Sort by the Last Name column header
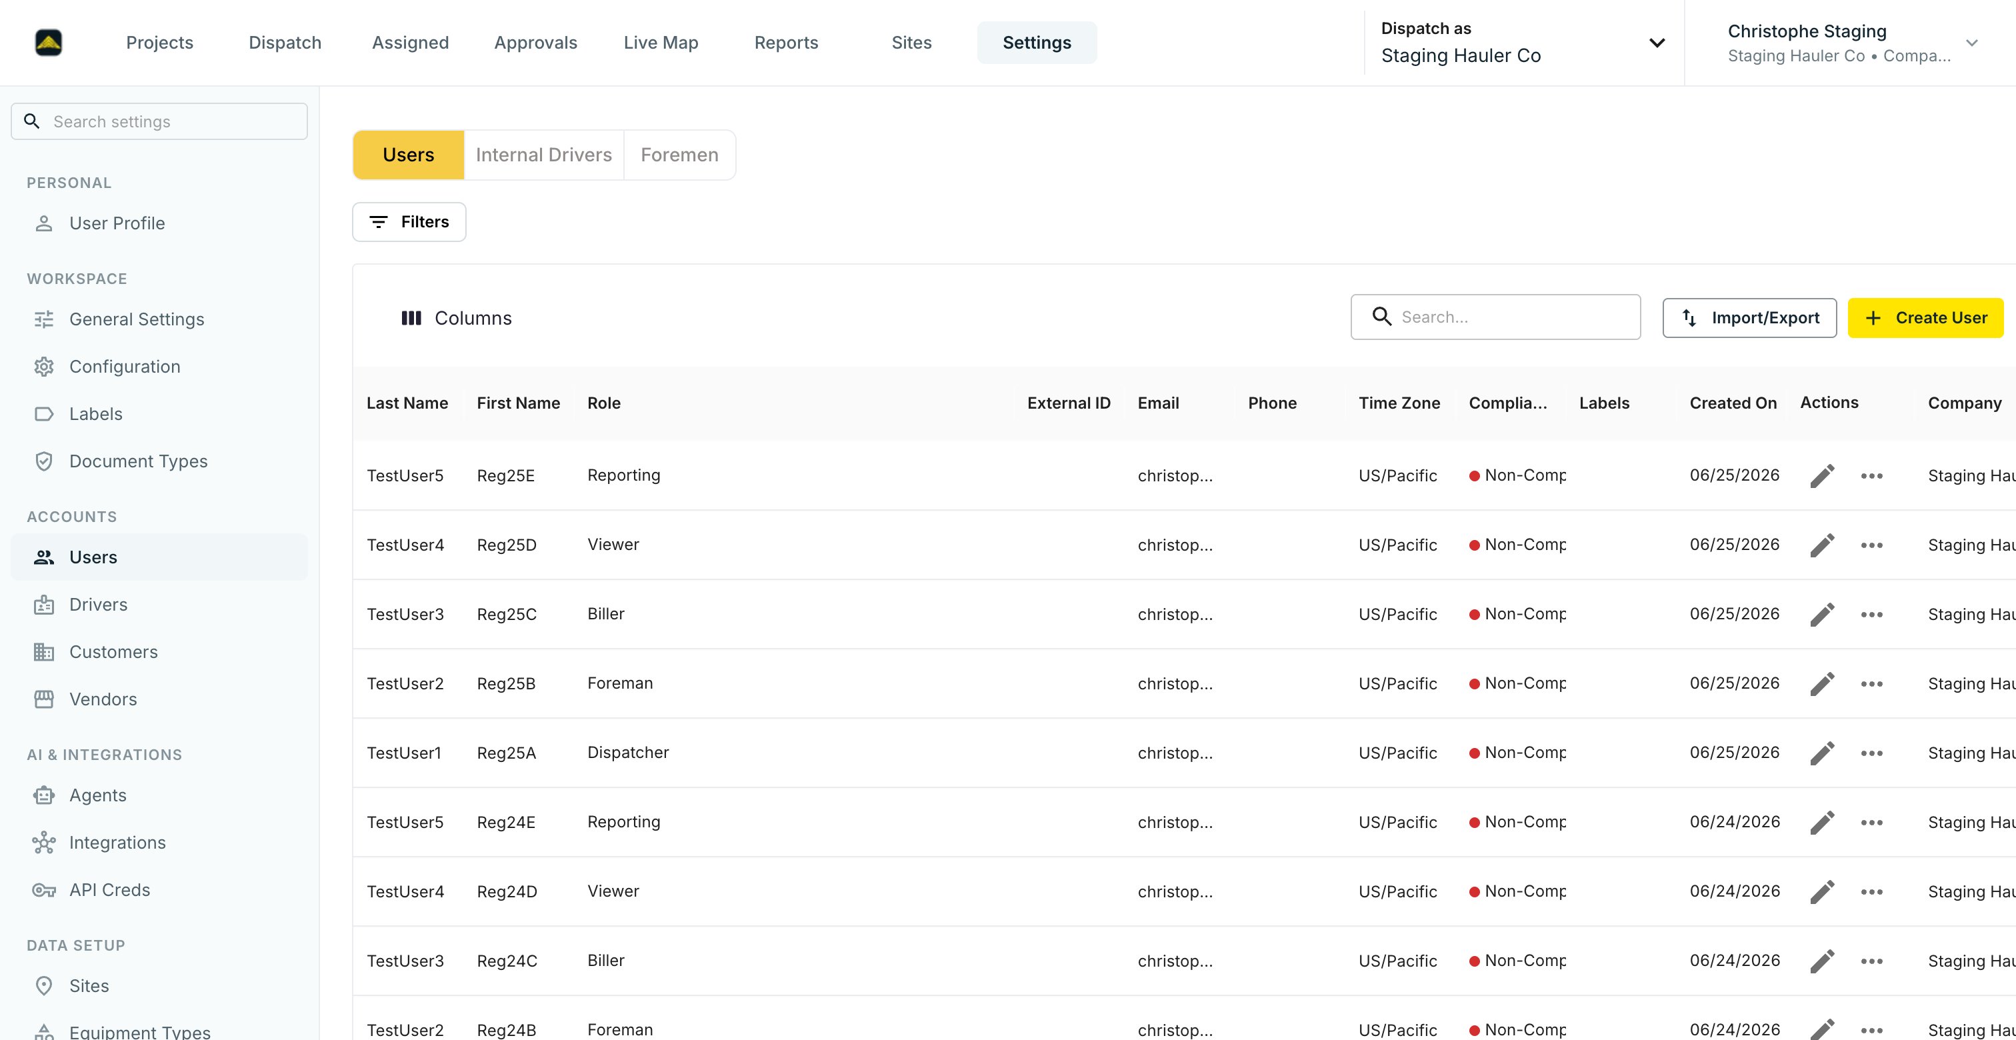2016x1040 pixels. click(x=407, y=403)
